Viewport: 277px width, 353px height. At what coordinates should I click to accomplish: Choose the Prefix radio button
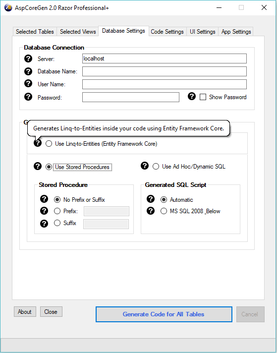pyautogui.click(x=57, y=211)
